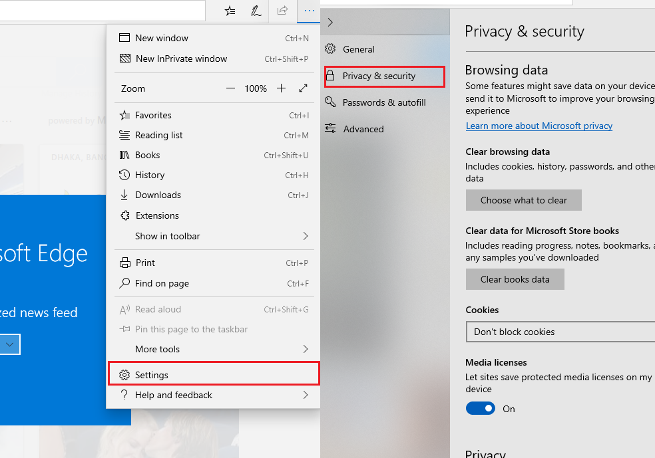Switch to the Privacy & security tab
The width and height of the screenshot is (655, 458).
tap(385, 76)
